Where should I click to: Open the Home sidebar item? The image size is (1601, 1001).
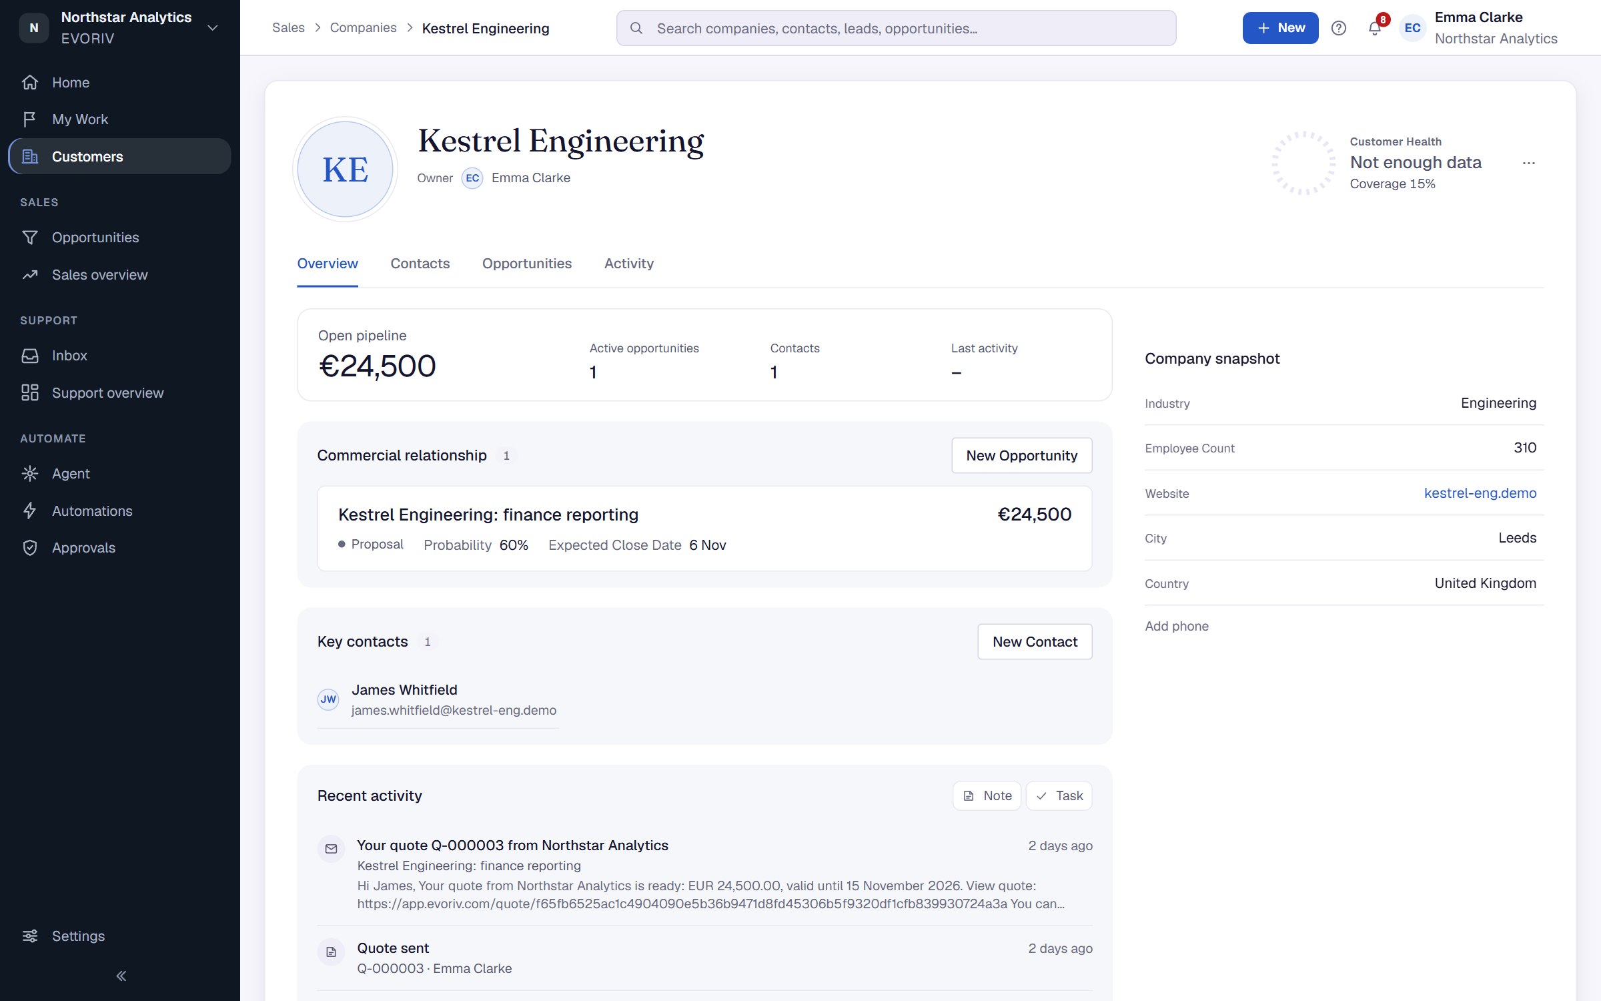point(120,82)
